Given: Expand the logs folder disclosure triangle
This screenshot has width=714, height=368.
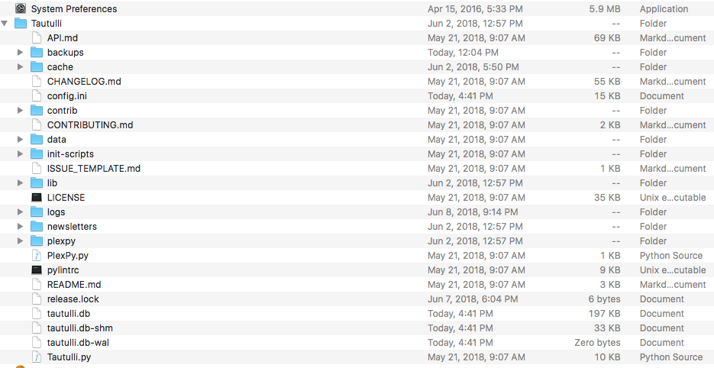Looking at the screenshot, I should point(21,212).
